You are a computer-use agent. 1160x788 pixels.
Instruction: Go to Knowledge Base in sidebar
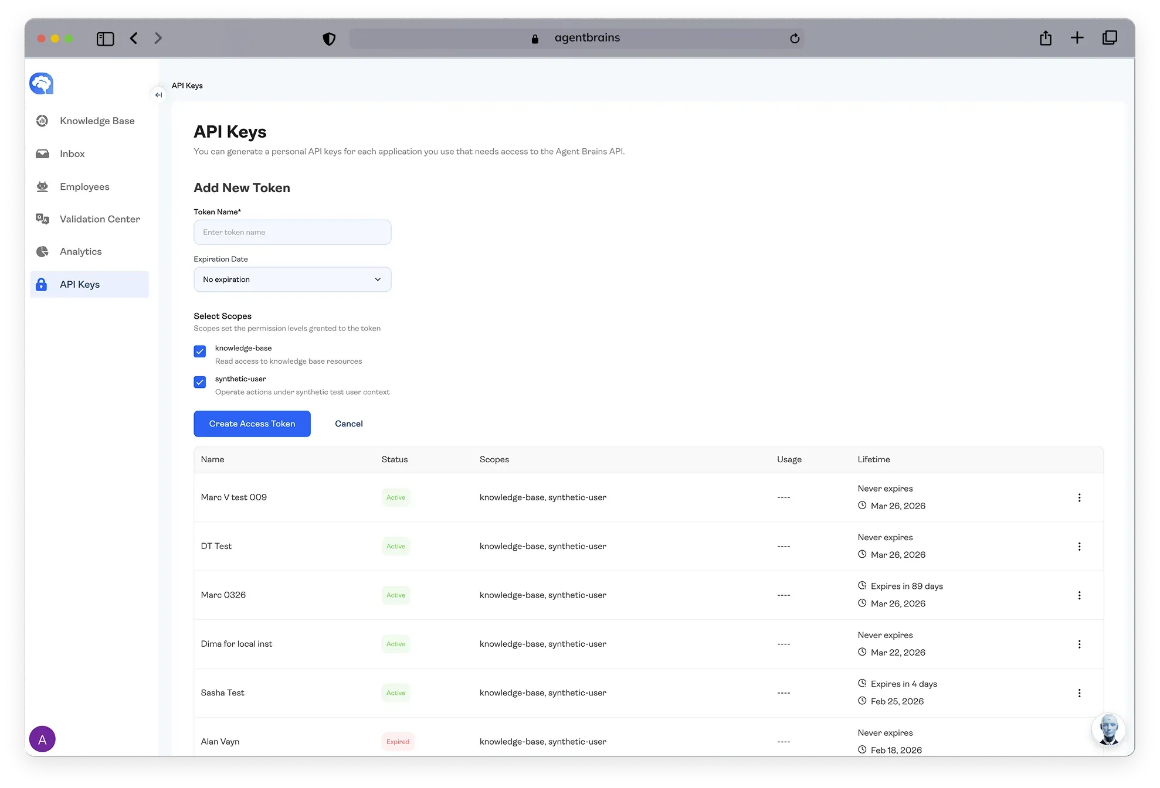[x=97, y=121]
